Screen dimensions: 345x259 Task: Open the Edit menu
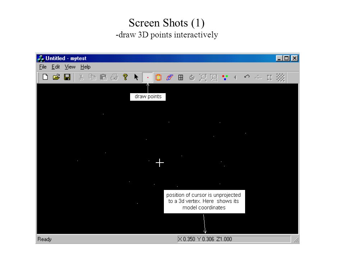(x=56, y=67)
